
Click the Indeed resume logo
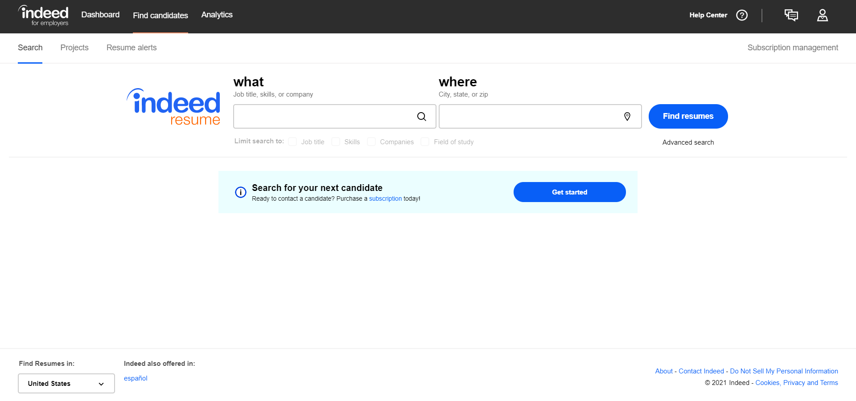click(x=174, y=107)
